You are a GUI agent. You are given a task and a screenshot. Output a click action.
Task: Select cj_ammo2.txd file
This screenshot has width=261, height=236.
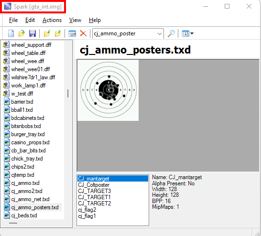(x=27, y=191)
